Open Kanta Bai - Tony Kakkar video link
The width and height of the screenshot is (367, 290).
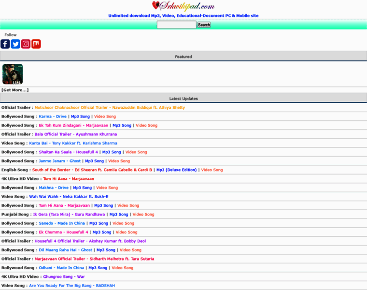[73, 143]
